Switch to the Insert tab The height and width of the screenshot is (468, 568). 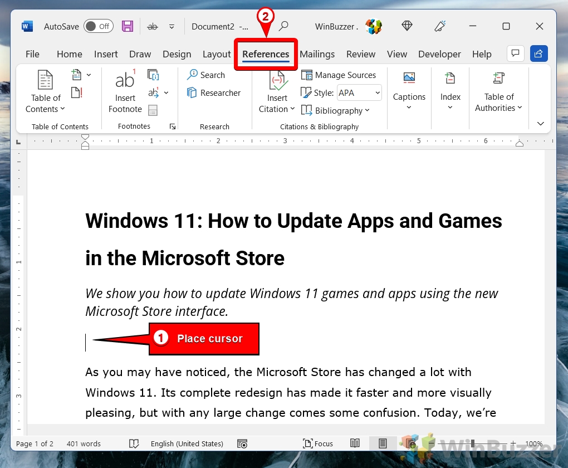(106, 54)
